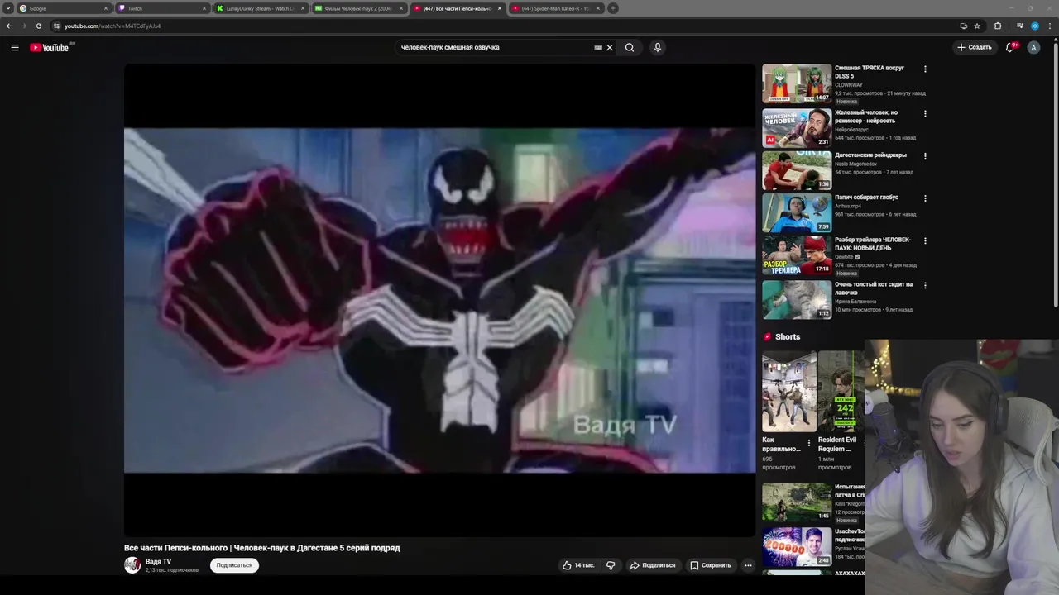
Task: Open CLOWNWAY channel name
Action: click(849, 84)
